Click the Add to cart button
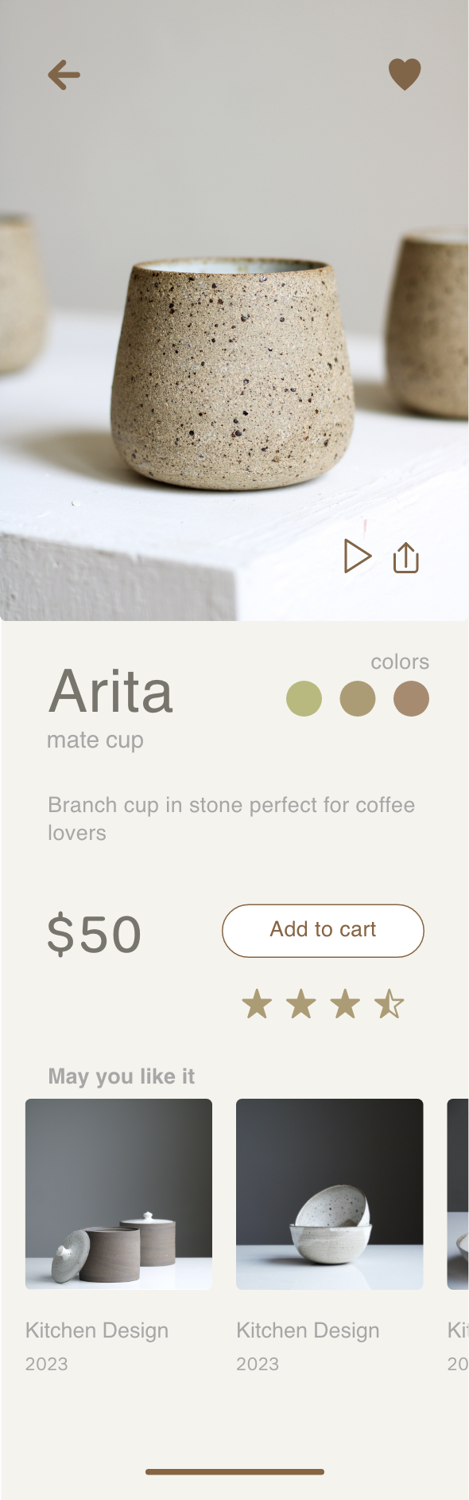 (x=323, y=930)
